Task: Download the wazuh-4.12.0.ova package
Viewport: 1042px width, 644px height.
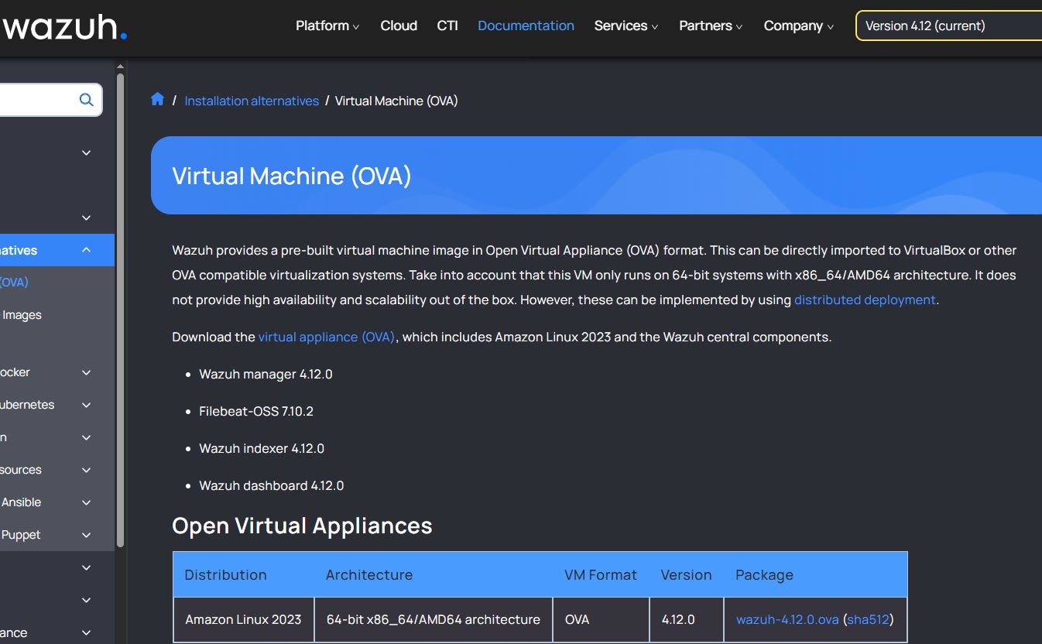Action: pyautogui.click(x=787, y=619)
